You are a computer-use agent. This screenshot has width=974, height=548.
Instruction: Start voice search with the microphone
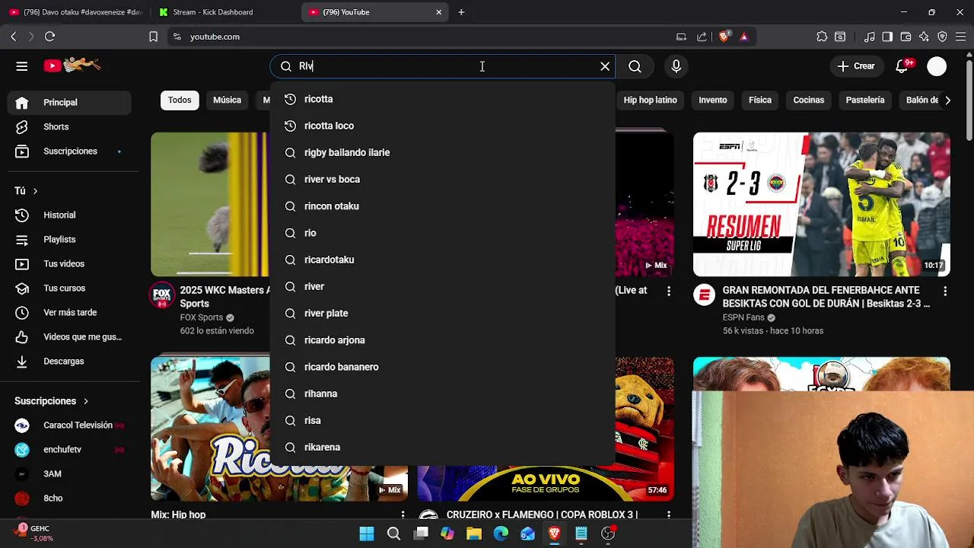click(676, 66)
